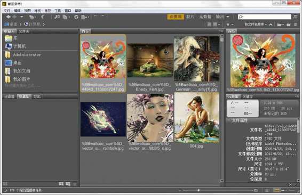Click the 计算机 breadcrumb in path bar
302x195 pixels.
(33, 24)
